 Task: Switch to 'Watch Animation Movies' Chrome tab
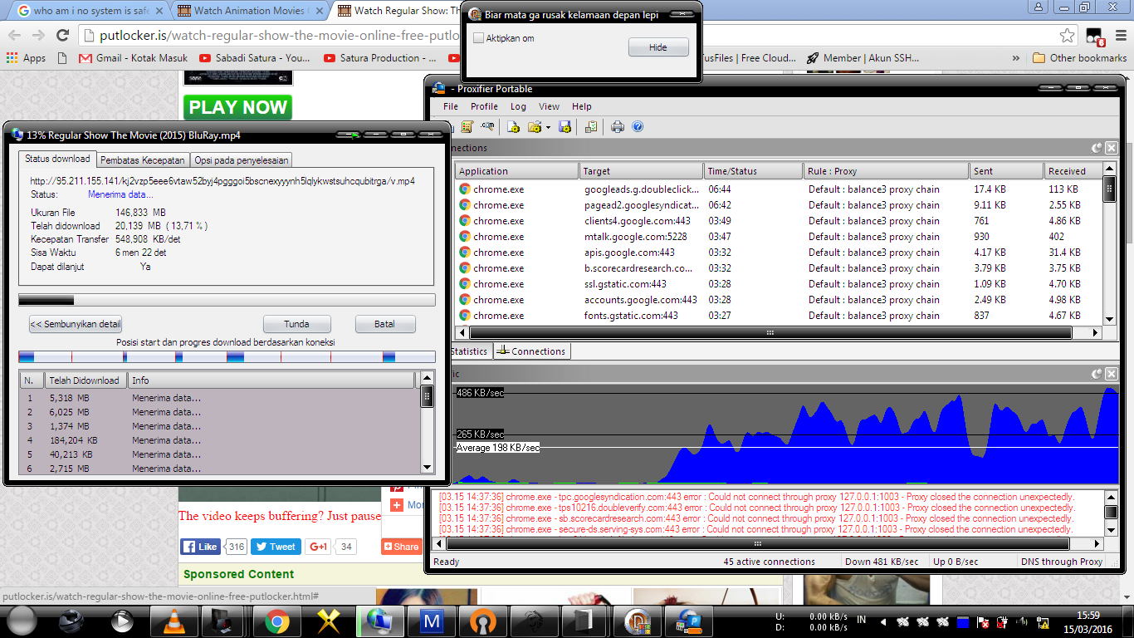pos(248,11)
